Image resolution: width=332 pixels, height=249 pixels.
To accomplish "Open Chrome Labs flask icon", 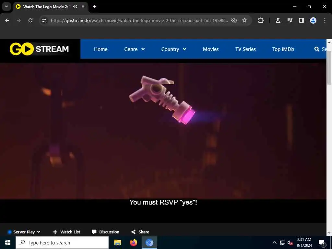I will (x=278, y=20).
